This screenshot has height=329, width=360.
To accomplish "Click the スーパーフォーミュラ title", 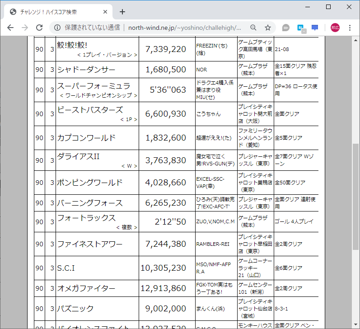I will [94, 86].
